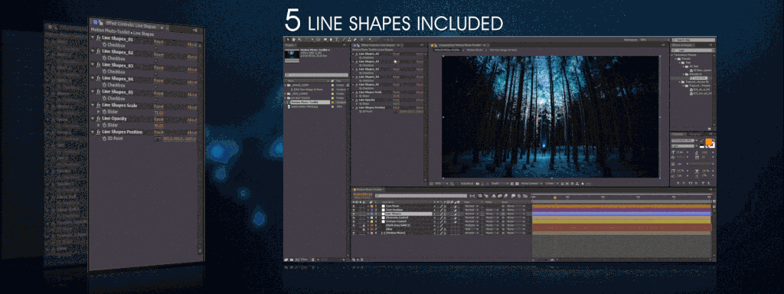Select the Selection arrow tool in main toolbar
Image resolution: width=784 pixels, height=294 pixels.
[288, 40]
